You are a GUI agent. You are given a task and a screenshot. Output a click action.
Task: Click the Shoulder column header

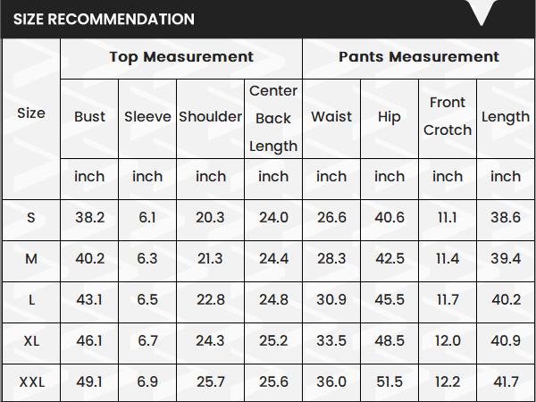[211, 117]
